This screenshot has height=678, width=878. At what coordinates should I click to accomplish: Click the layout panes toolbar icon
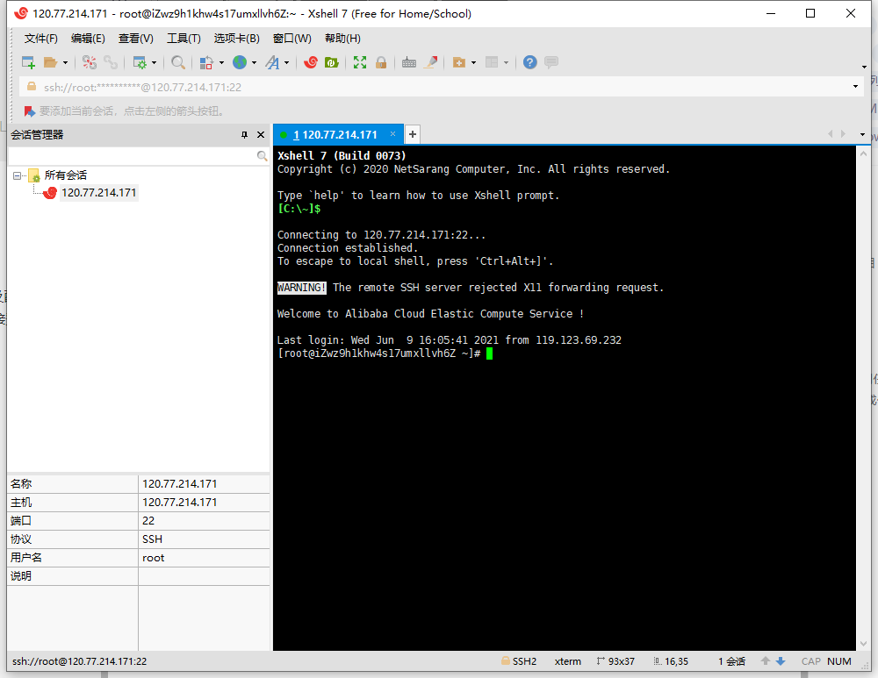click(x=492, y=62)
